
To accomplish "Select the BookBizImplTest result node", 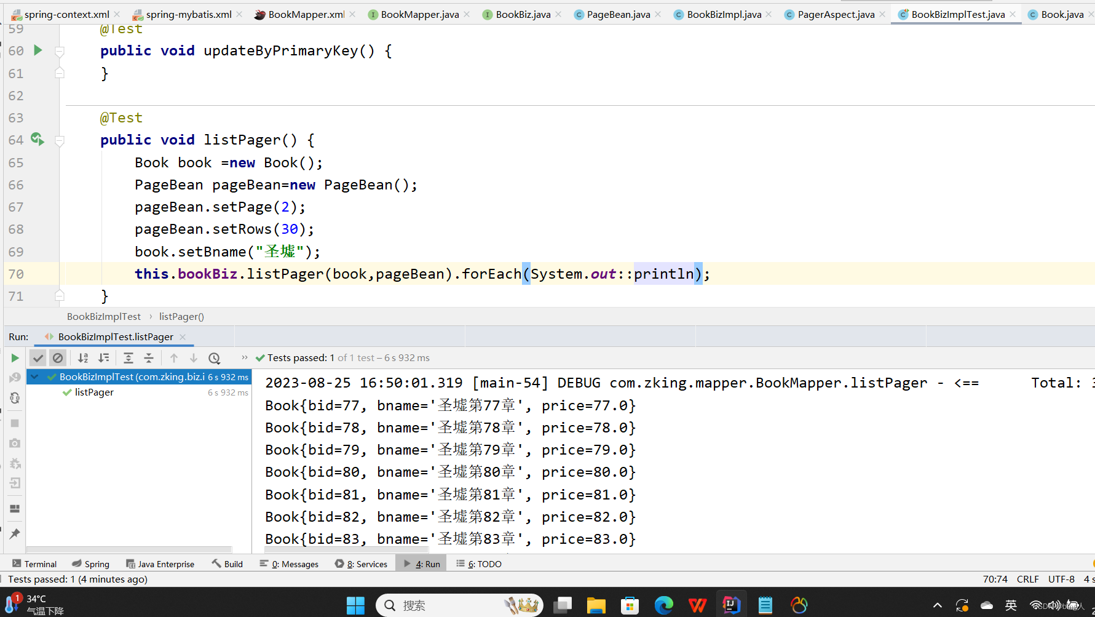I will (x=139, y=376).
